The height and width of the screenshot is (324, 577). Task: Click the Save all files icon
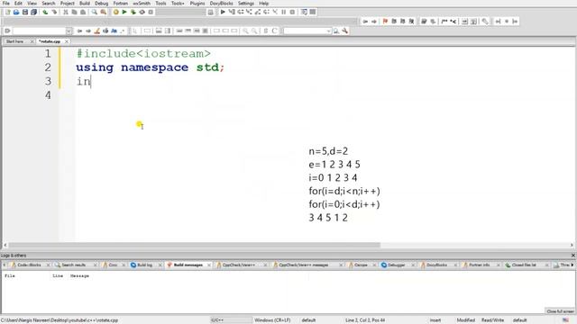(34, 12)
